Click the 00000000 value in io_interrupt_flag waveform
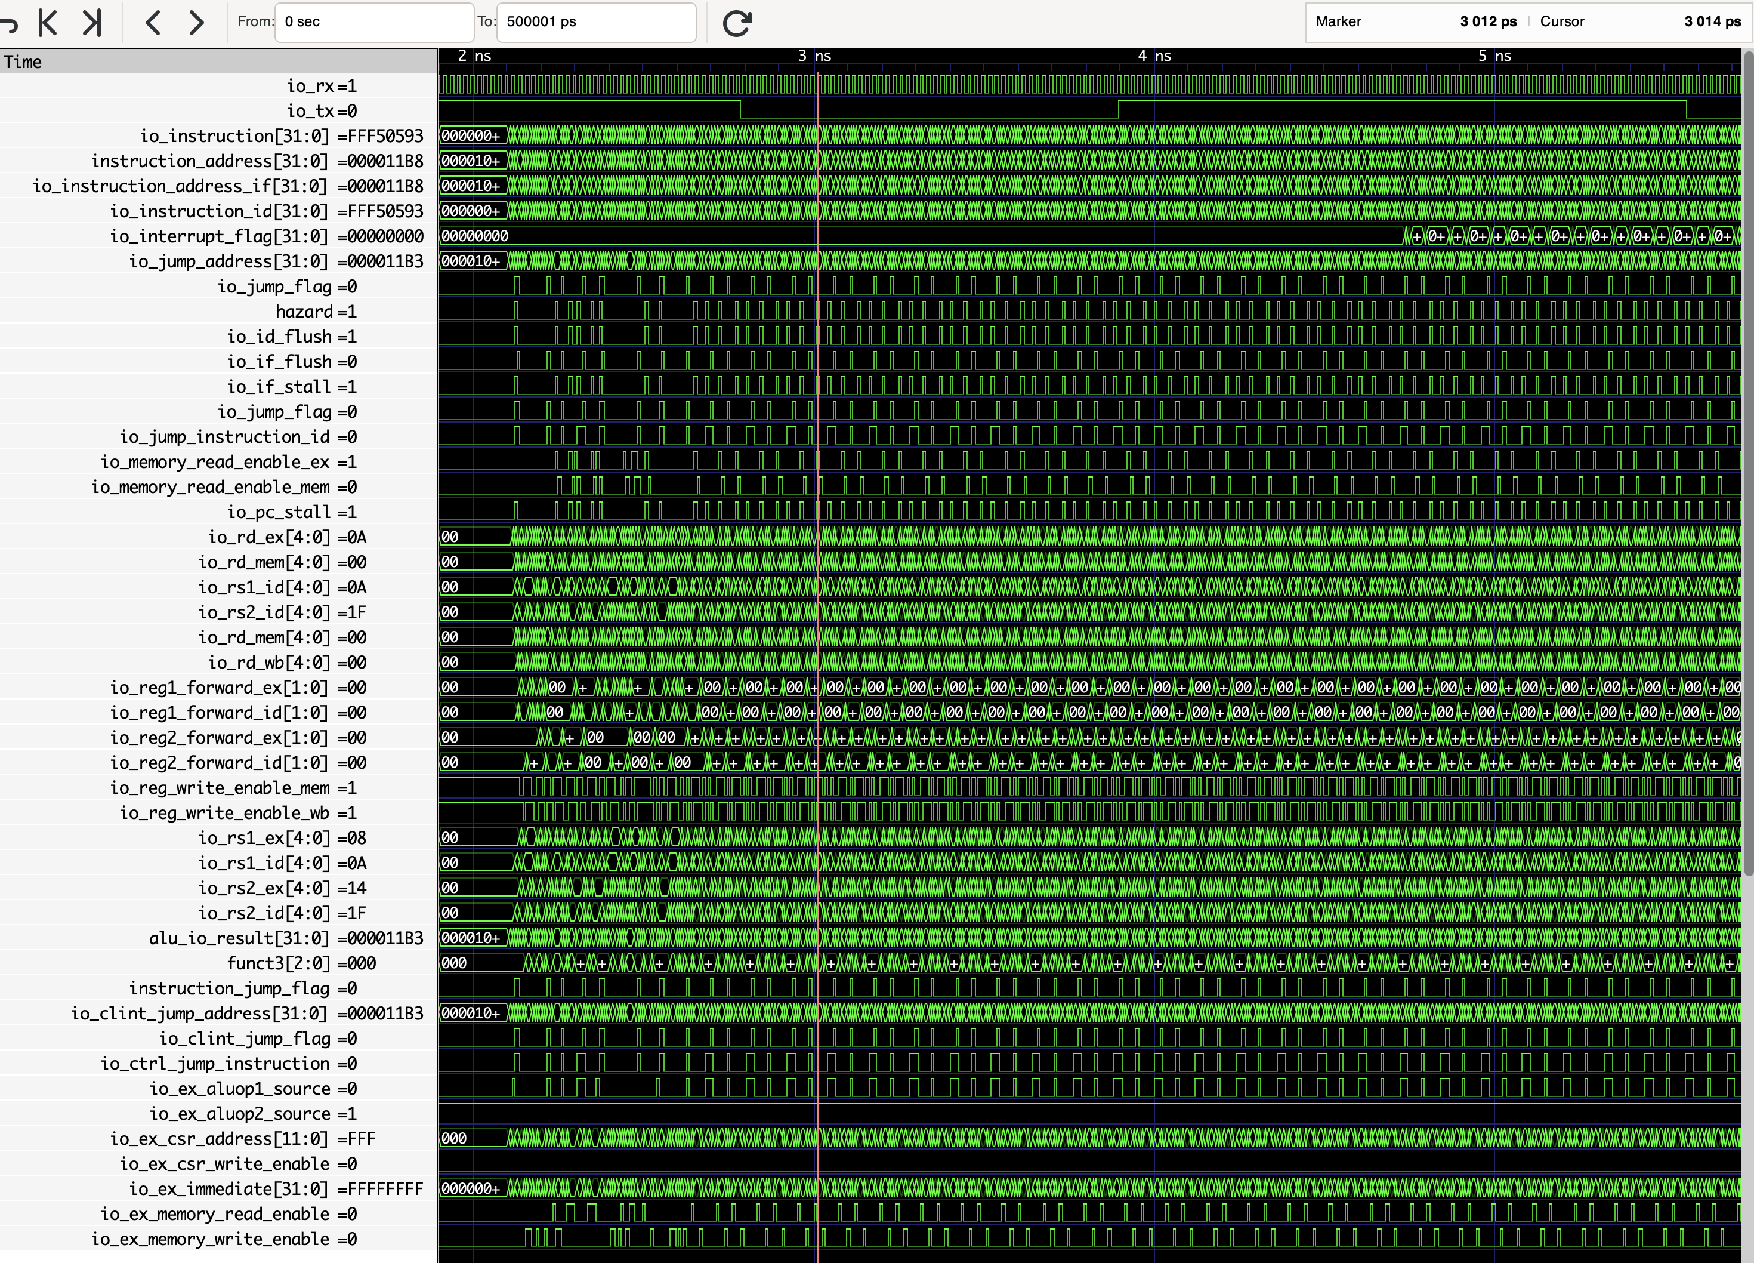 475,236
